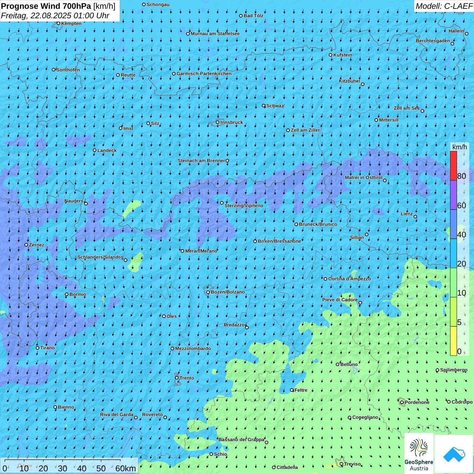Click the 'Garmisch-Partenkirchen' label
The width and height of the screenshot is (474, 474).
[x=204, y=73]
